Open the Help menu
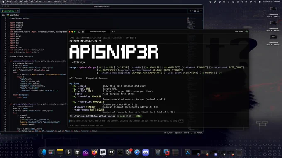The image size is (282, 158). 65,2
